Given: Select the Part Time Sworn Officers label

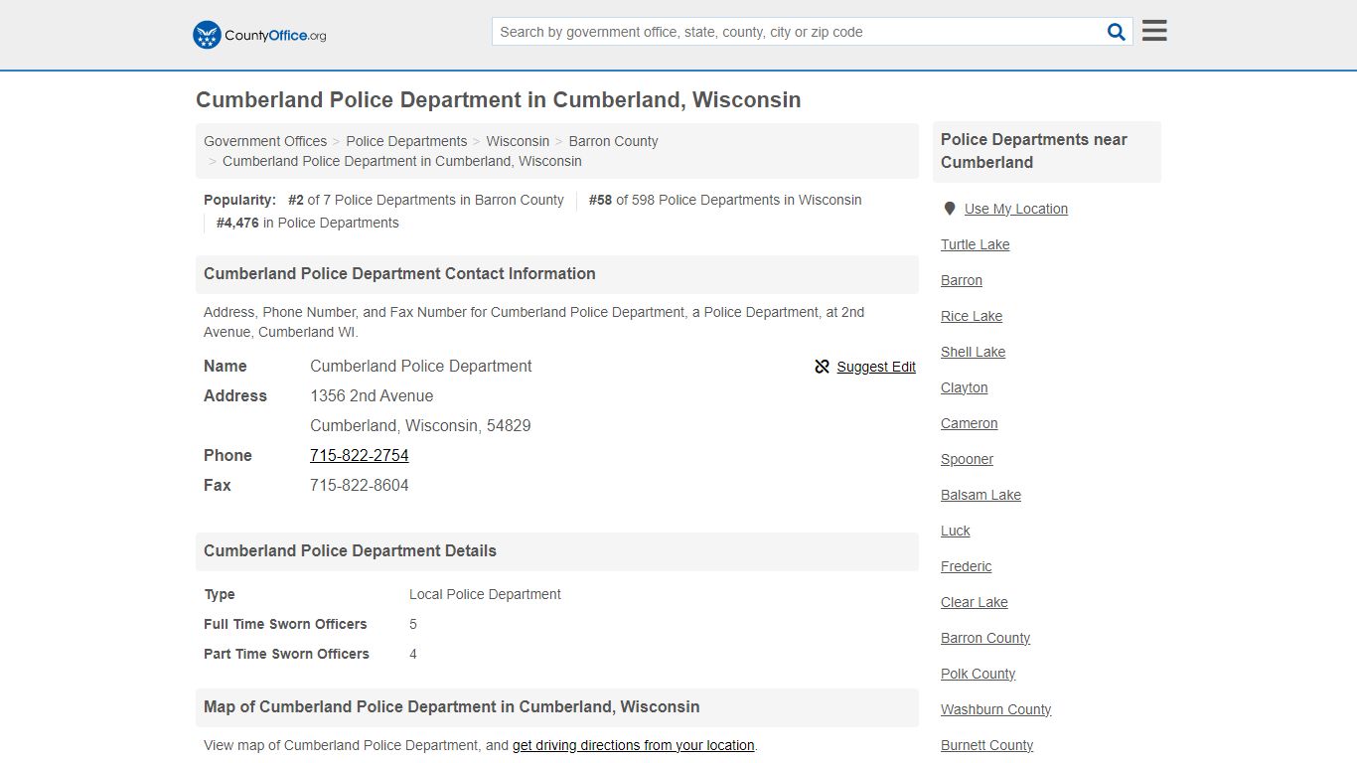Looking at the screenshot, I should [286, 654].
